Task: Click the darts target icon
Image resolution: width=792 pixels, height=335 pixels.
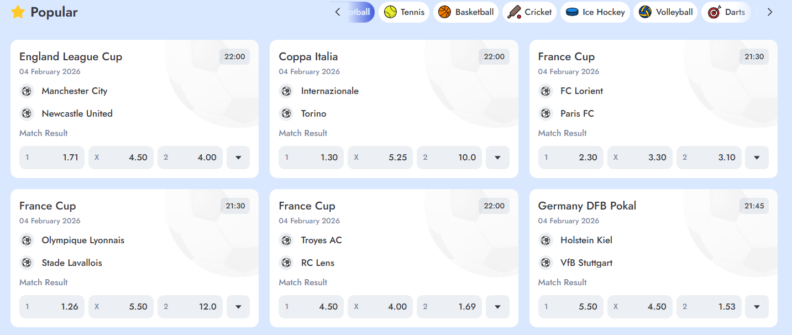Action: click(x=715, y=12)
